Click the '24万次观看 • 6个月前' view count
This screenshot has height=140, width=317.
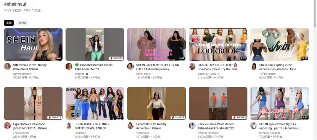coord(87,77)
